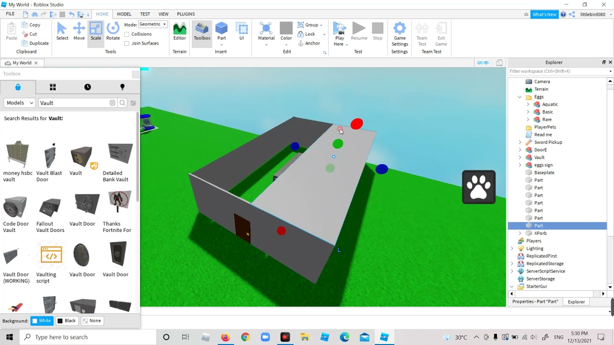The image size is (614, 345).
Task: Insert a new Part
Action: [x=221, y=32]
